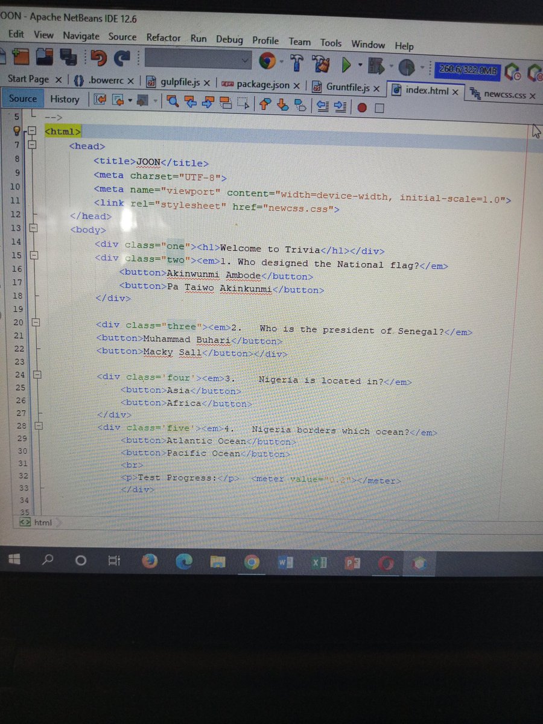Toggle Bookmark on current line

pos(300,106)
